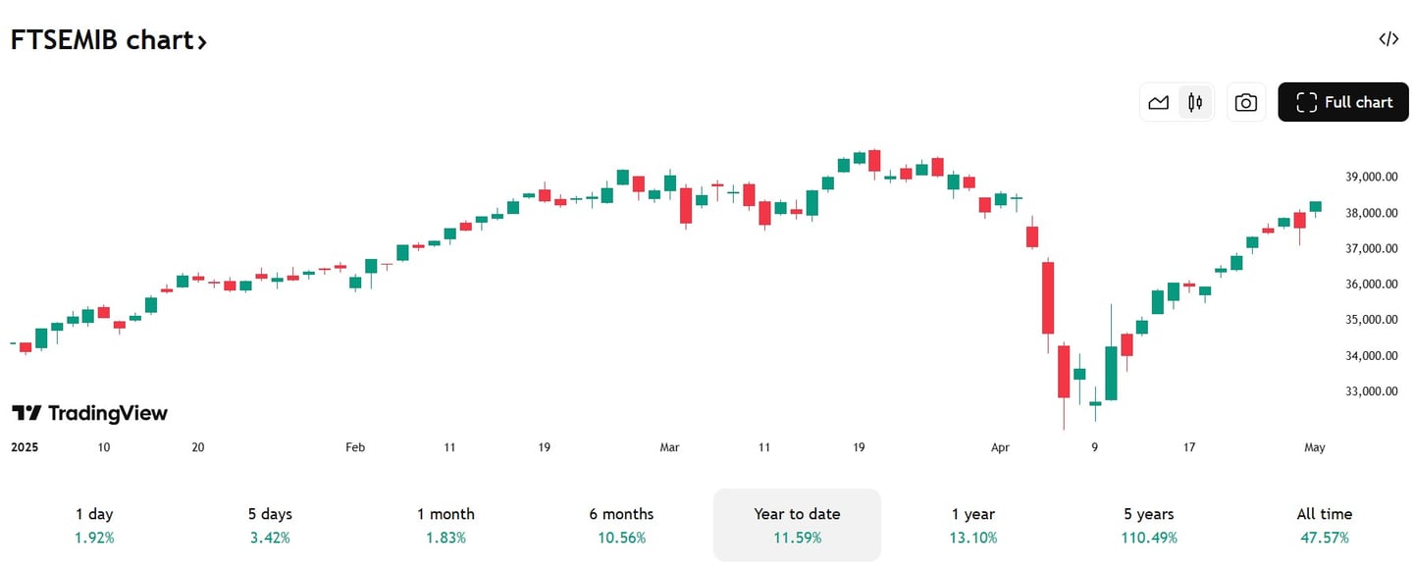
Task: Switch chart to line view icon
Action: [x=1158, y=102]
